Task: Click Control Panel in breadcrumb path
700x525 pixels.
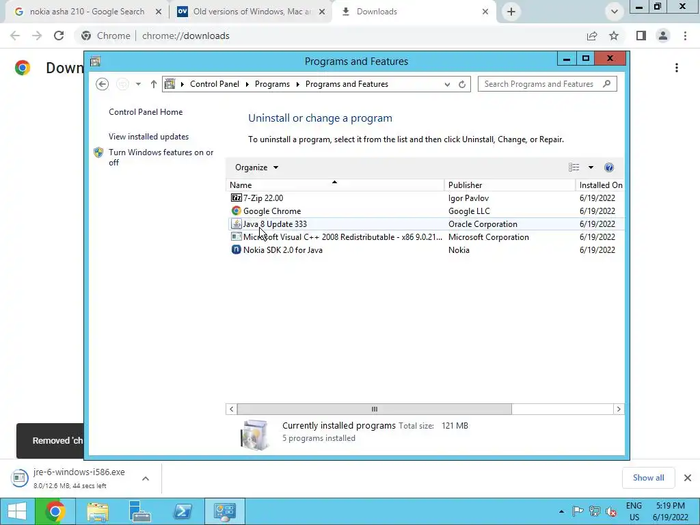Action: pos(214,84)
